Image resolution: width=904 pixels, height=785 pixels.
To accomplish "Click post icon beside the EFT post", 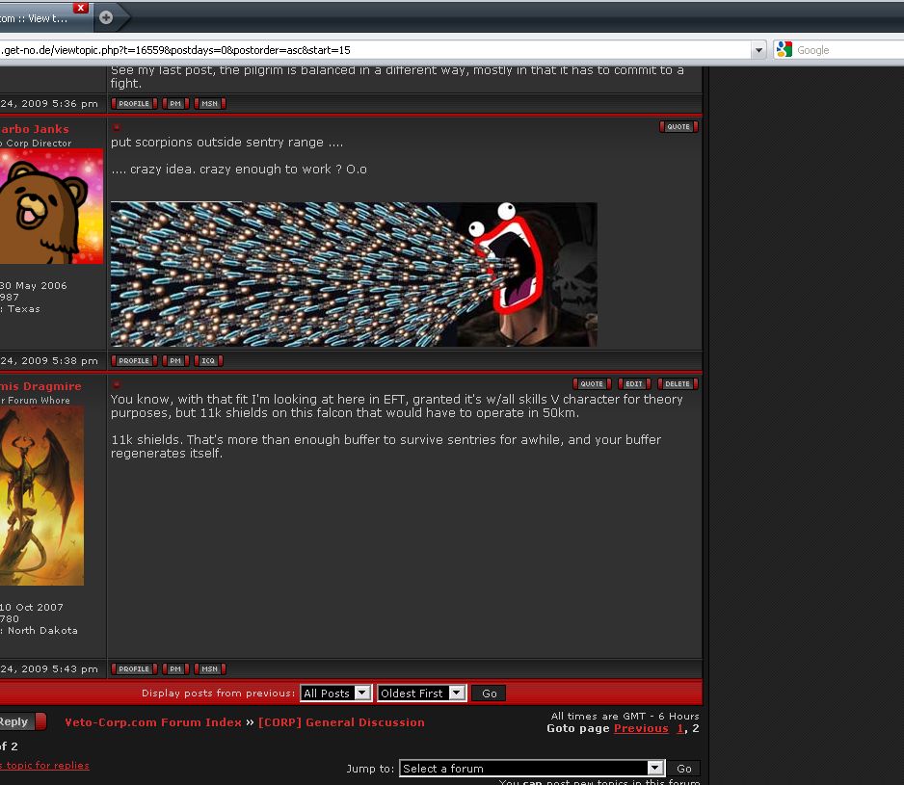I will pos(116,384).
